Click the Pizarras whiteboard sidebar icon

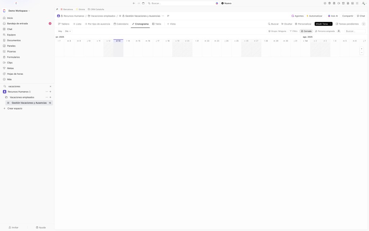[4, 52]
